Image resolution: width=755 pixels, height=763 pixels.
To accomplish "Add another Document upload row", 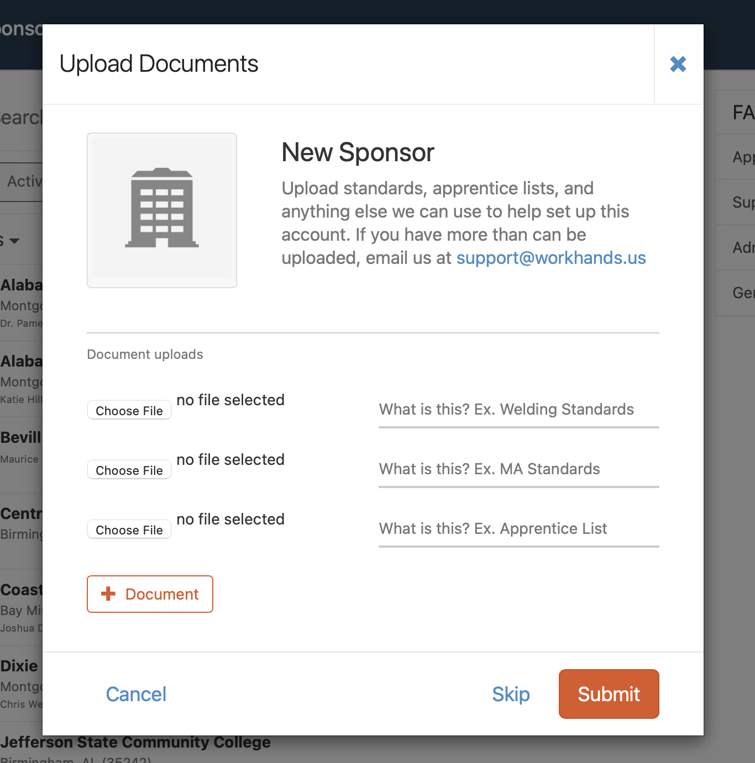I will [x=150, y=594].
